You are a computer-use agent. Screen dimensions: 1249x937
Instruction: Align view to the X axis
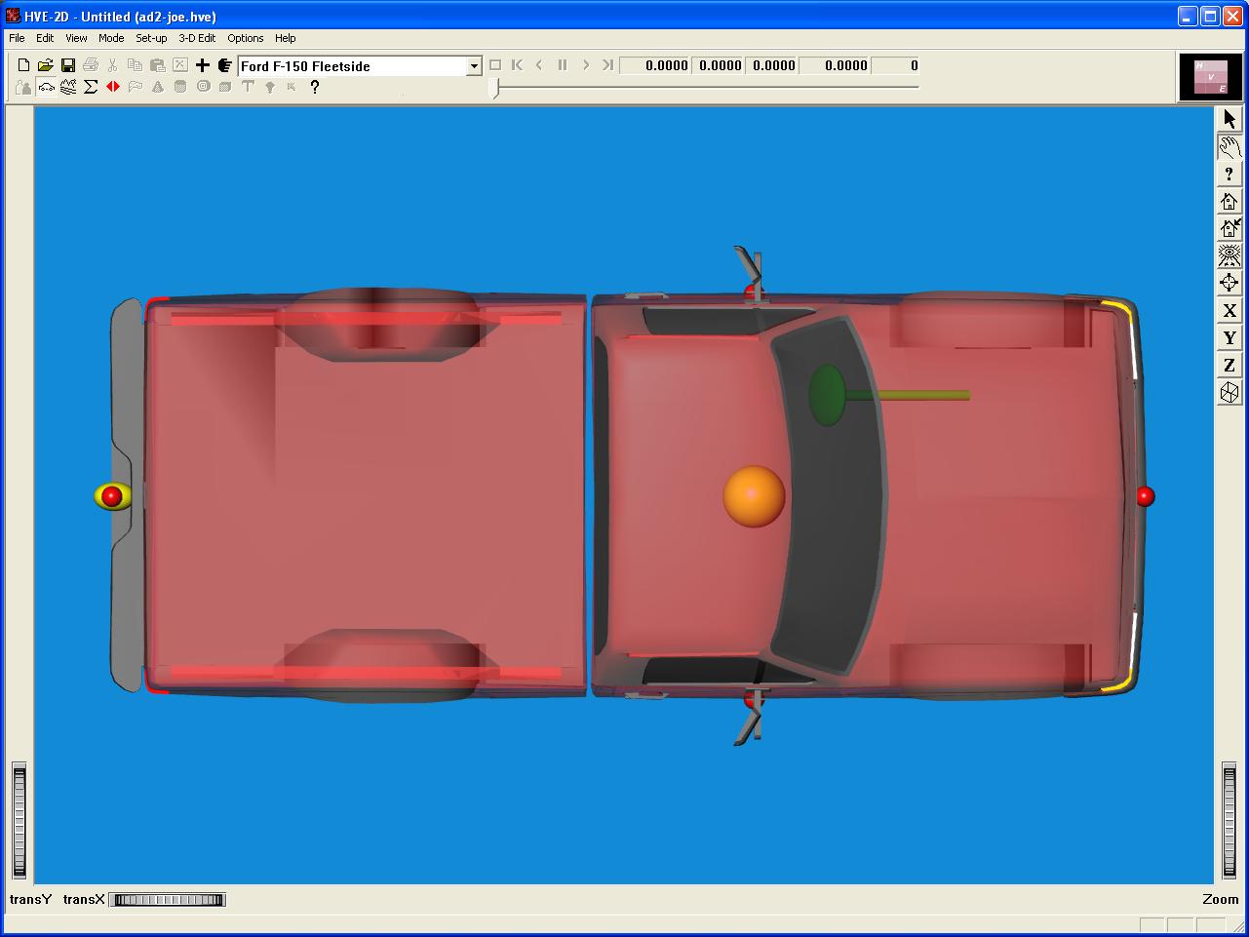pyautogui.click(x=1229, y=310)
